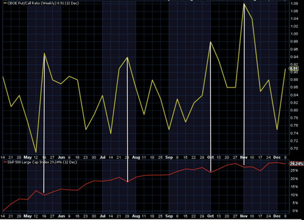304x220 pixels.
Task: Click Aug on the put/call chart date axis
Action: pyautogui.click(x=136, y=158)
